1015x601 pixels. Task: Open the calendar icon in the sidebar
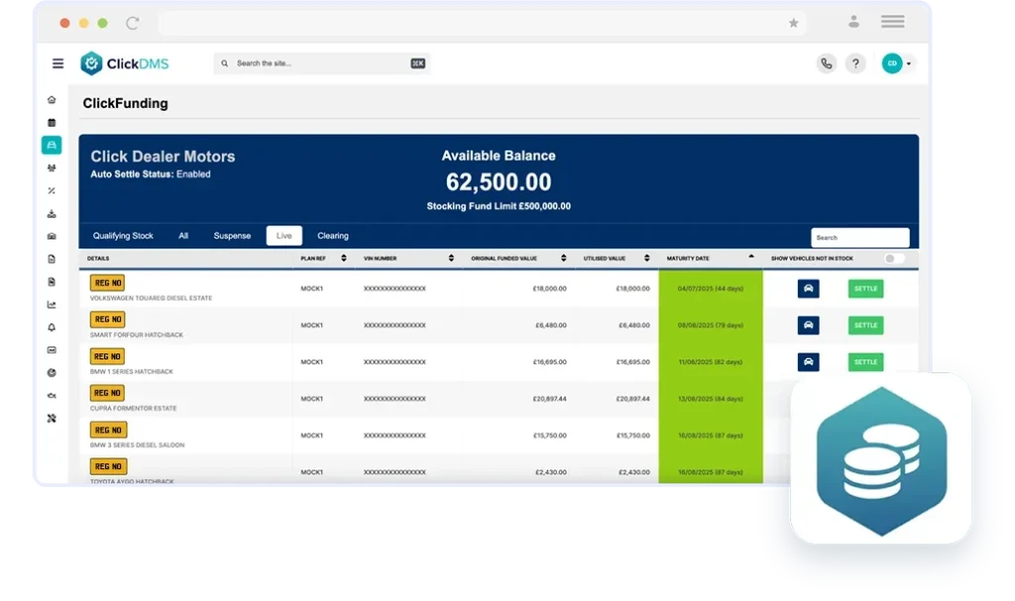click(52, 122)
